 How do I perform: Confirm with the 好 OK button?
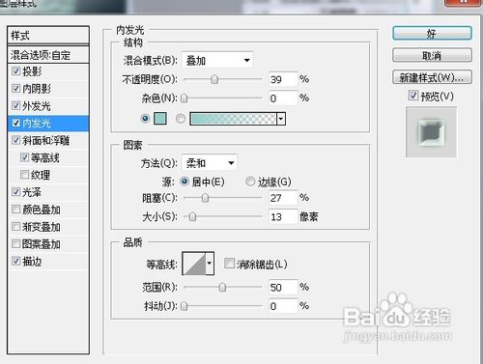432,34
